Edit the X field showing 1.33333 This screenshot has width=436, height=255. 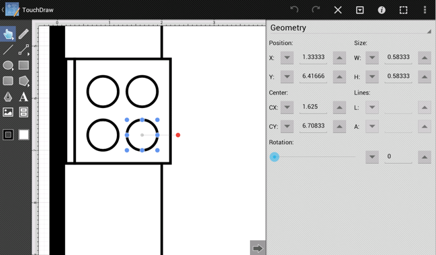(x=313, y=58)
